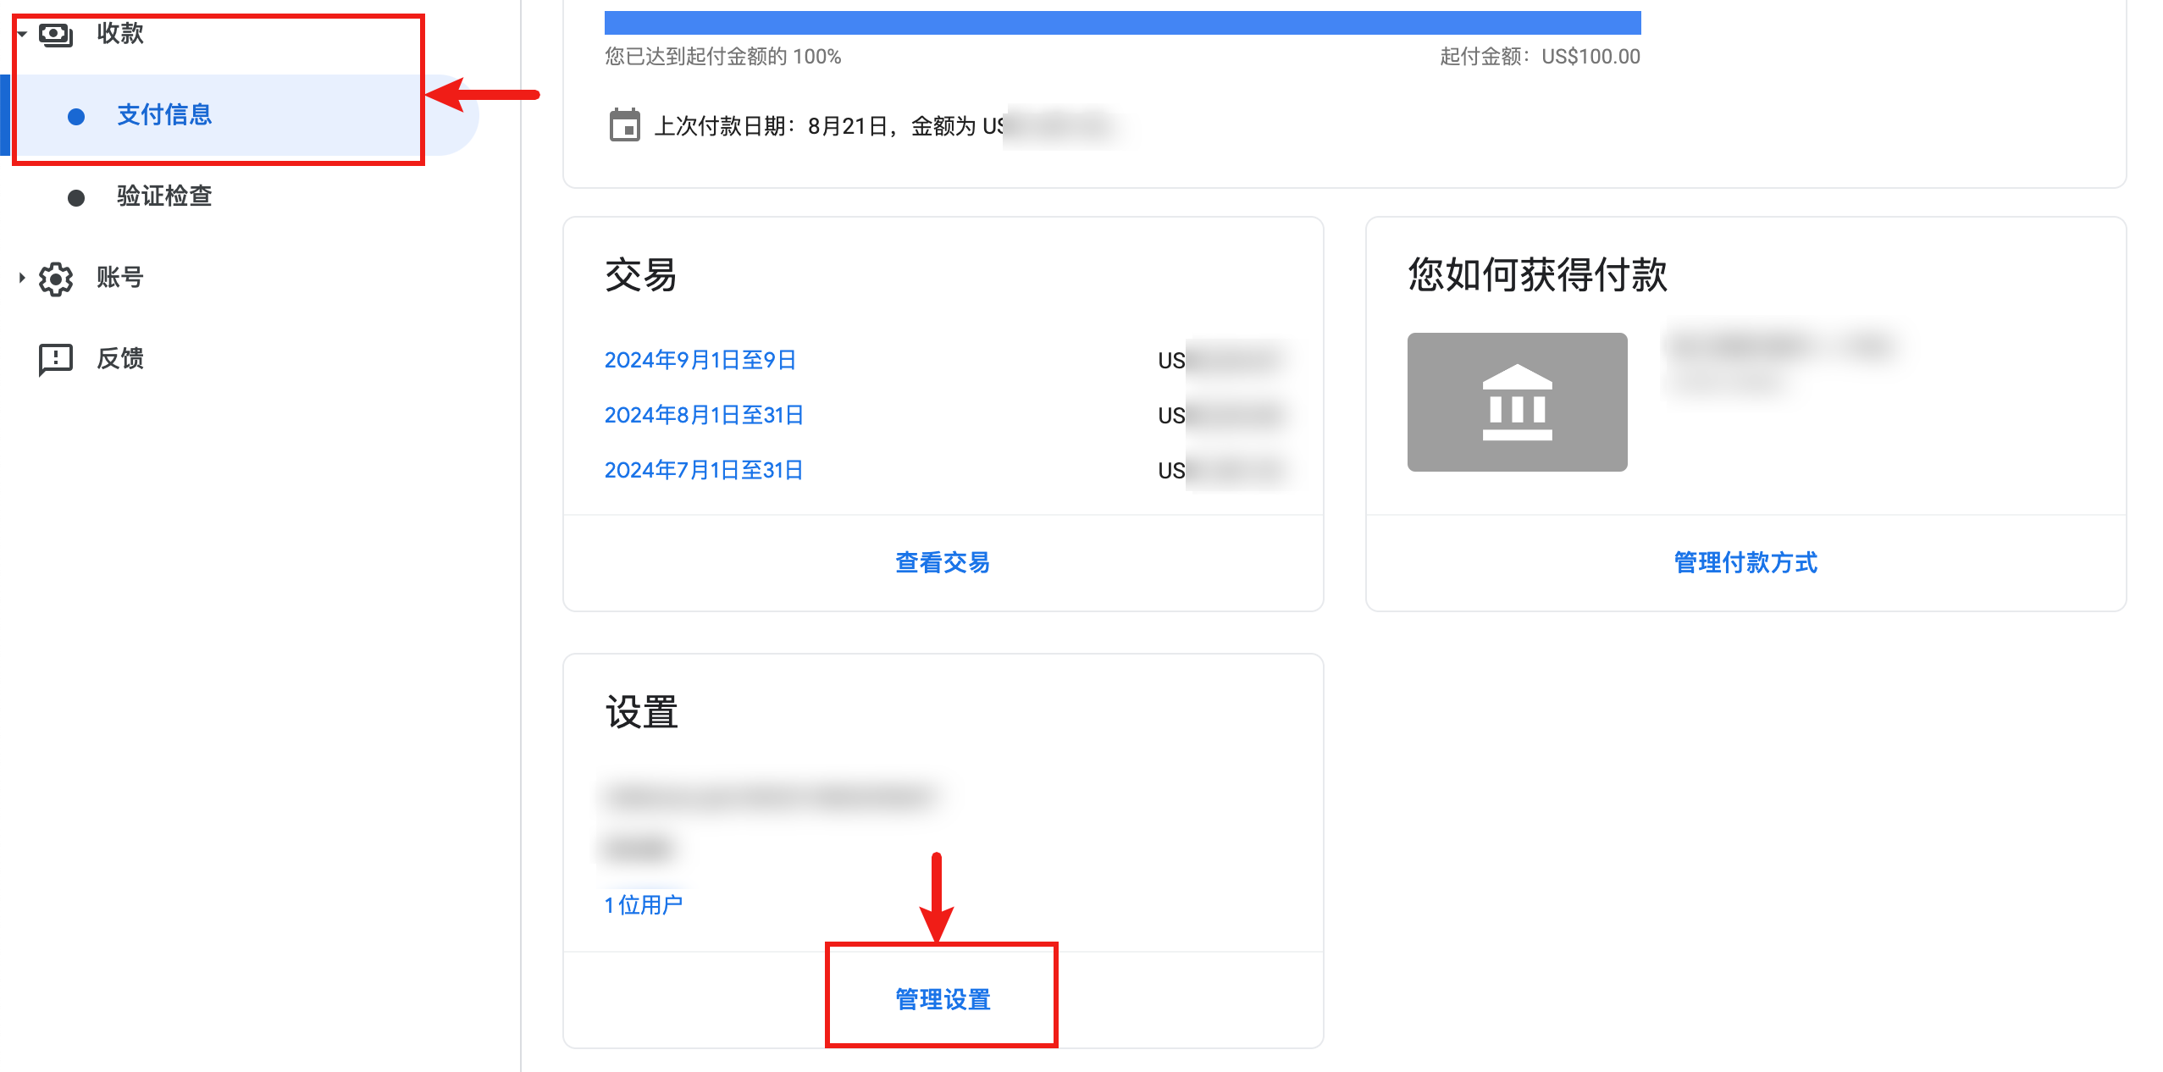
Task: Open the 账号 sidebar menu
Action: click(119, 278)
